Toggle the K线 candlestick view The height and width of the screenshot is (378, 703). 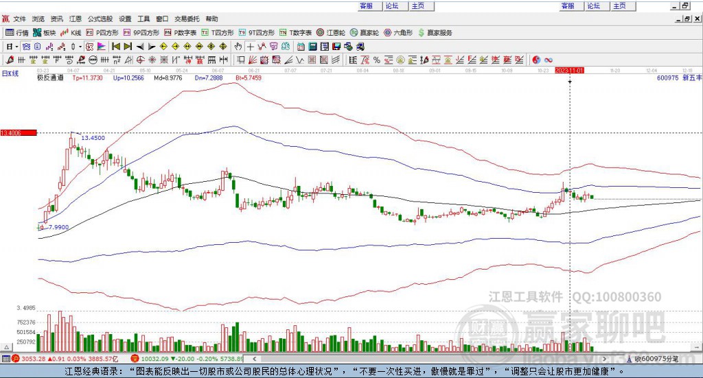point(71,32)
